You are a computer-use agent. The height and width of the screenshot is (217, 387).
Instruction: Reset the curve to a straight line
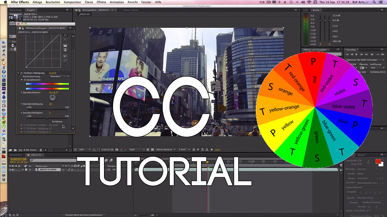click(65, 61)
